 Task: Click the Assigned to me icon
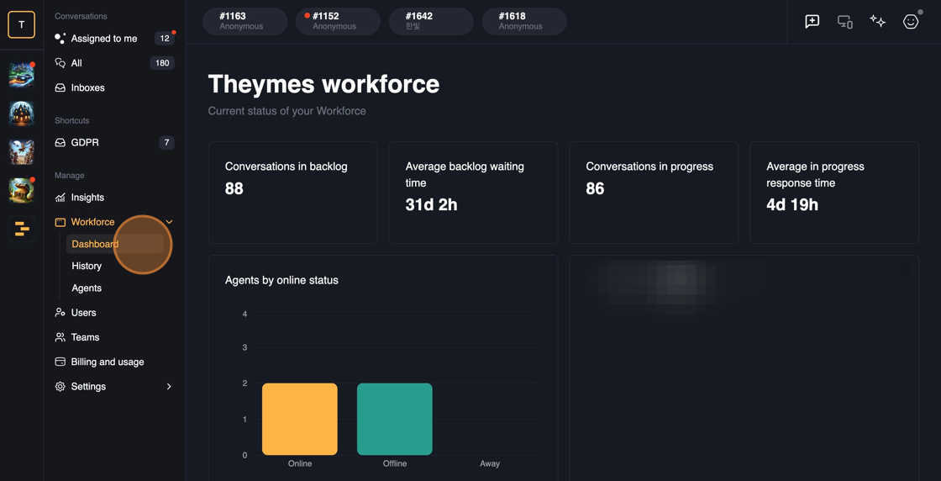click(x=60, y=39)
